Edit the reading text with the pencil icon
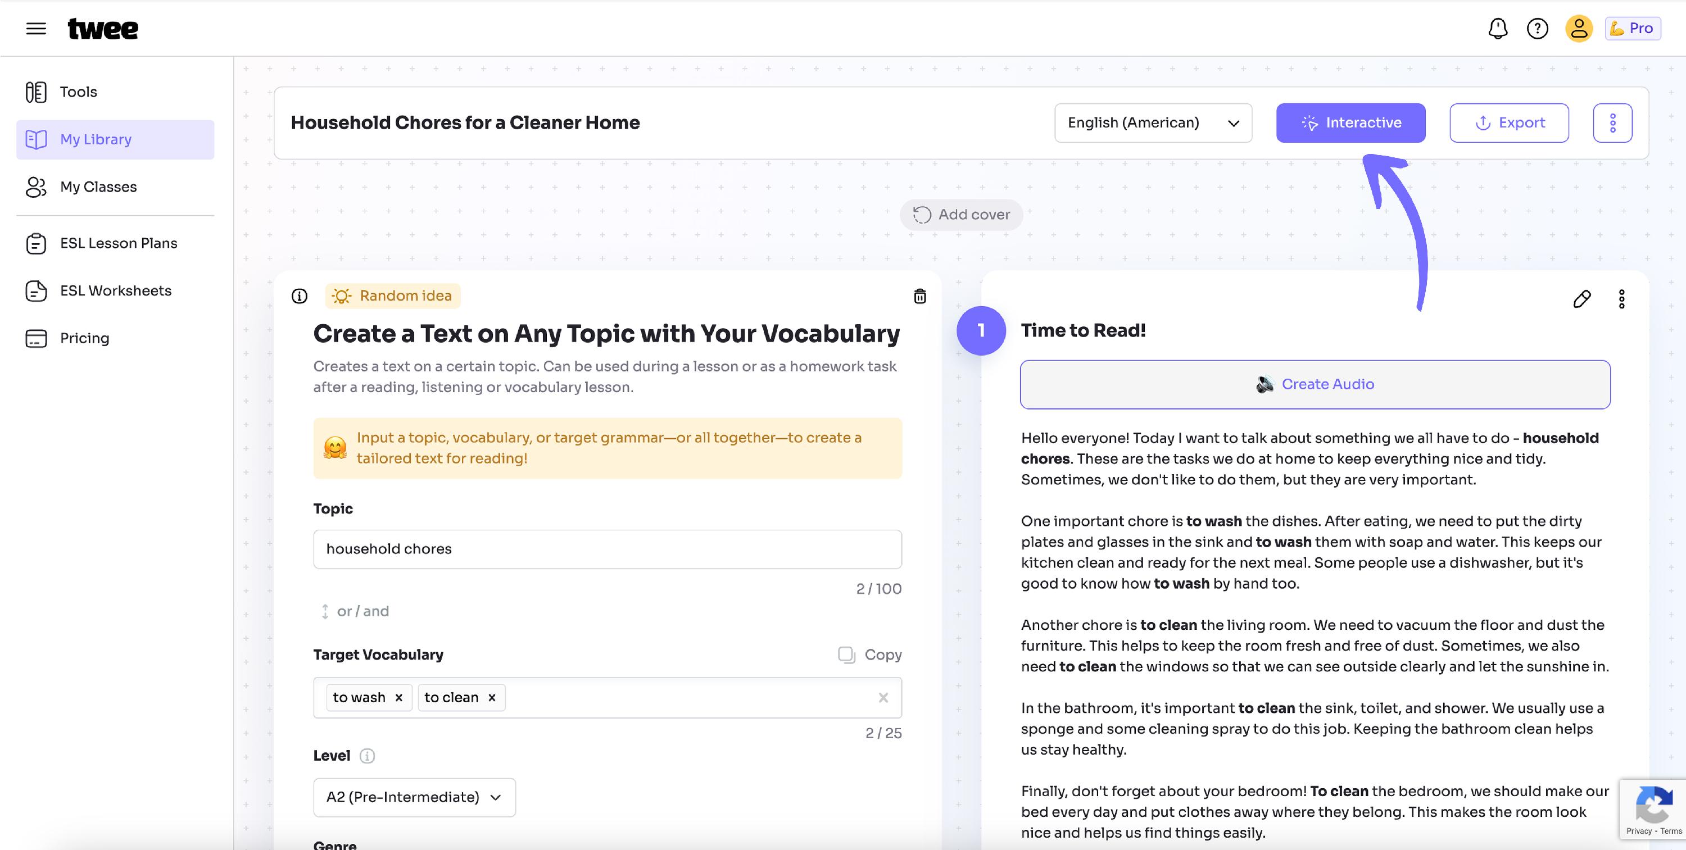 point(1581,299)
